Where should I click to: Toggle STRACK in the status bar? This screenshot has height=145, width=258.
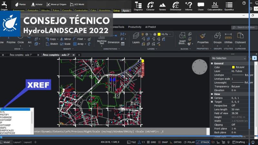click(x=203, y=142)
